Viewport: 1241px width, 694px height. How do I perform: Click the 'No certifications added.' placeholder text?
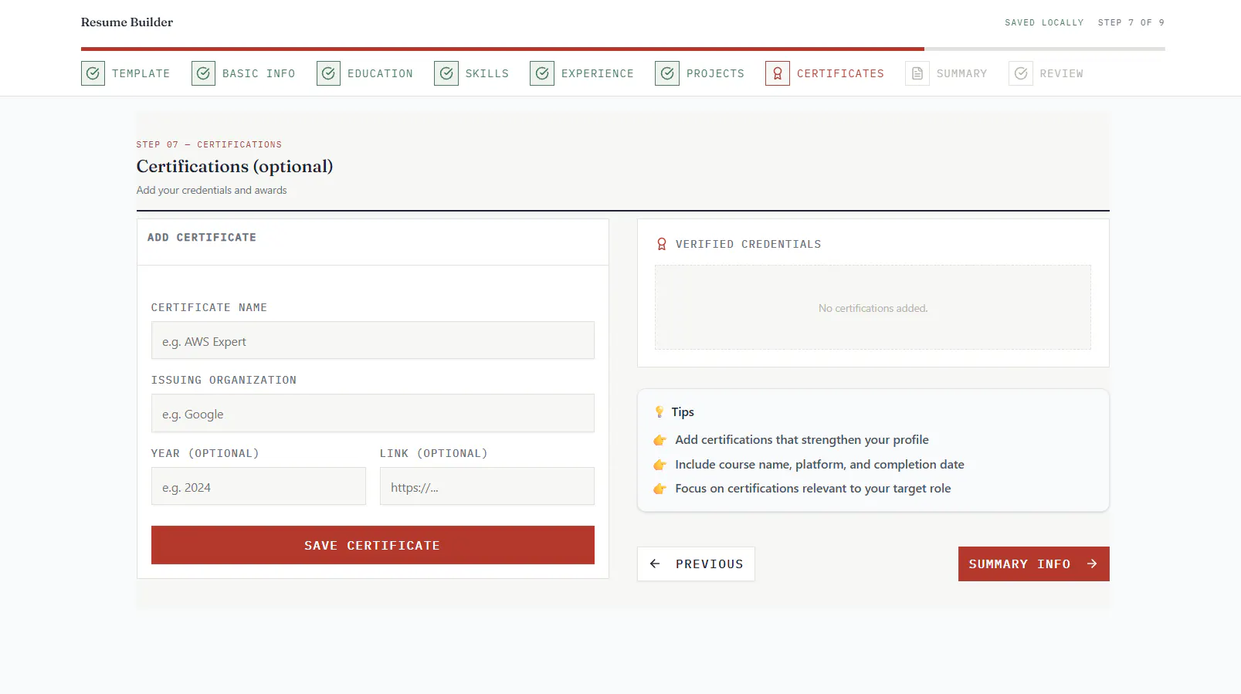coord(873,308)
